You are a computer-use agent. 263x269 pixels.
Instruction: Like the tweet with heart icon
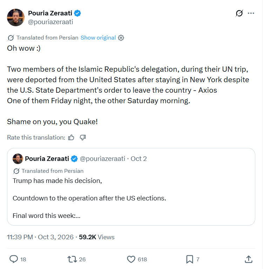coord(131,259)
